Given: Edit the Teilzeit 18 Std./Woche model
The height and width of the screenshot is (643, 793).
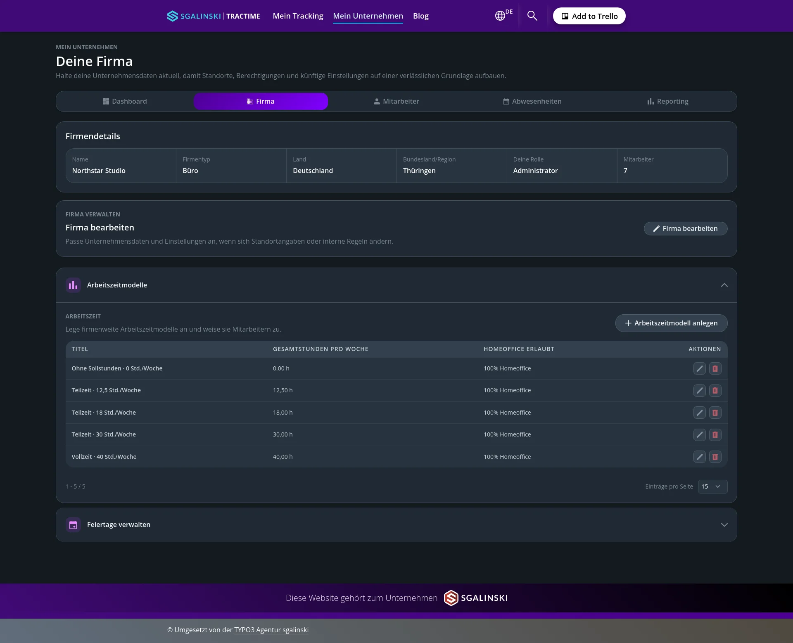Looking at the screenshot, I should click(699, 413).
